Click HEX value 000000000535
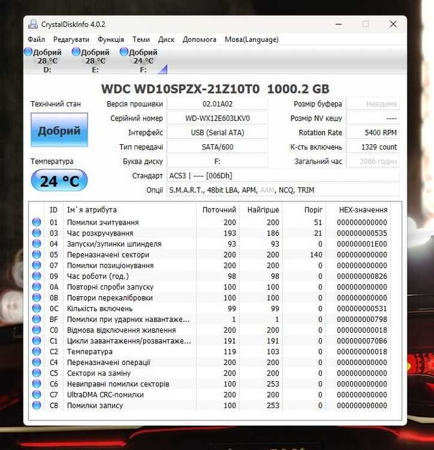The height and width of the screenshot is (450, 434). (x=362, y=233)
